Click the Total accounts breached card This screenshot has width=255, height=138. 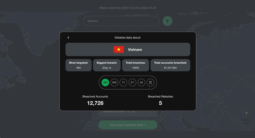(170, 65)
